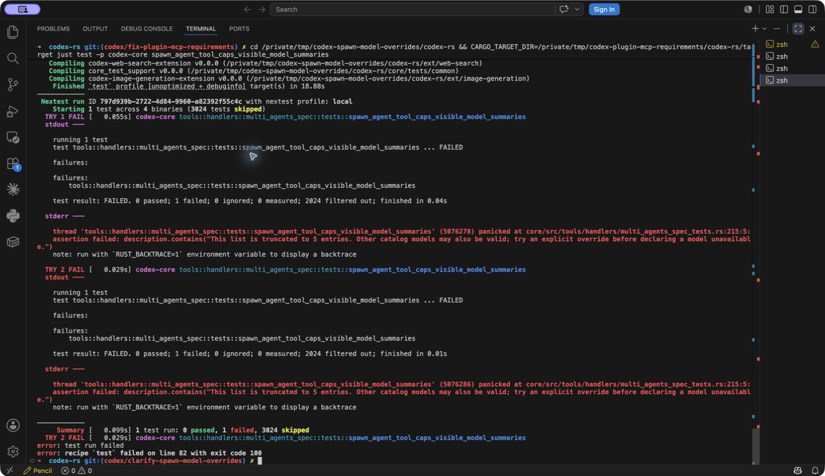Expand the chat dropdown chevron

[x=577, y=9]
